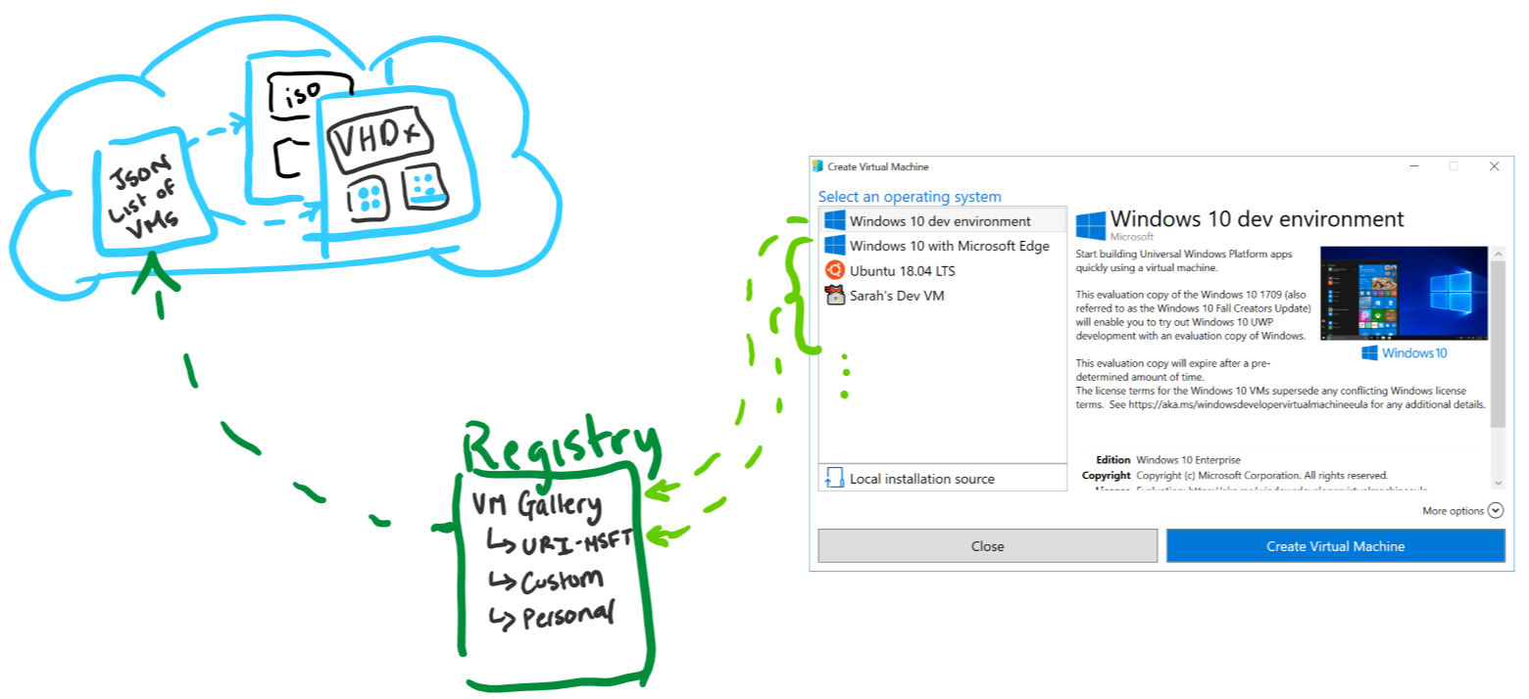Close the Create Virtual Machine window
The height and width of the screenshot is (699, 1529).
coord(1494,166)
